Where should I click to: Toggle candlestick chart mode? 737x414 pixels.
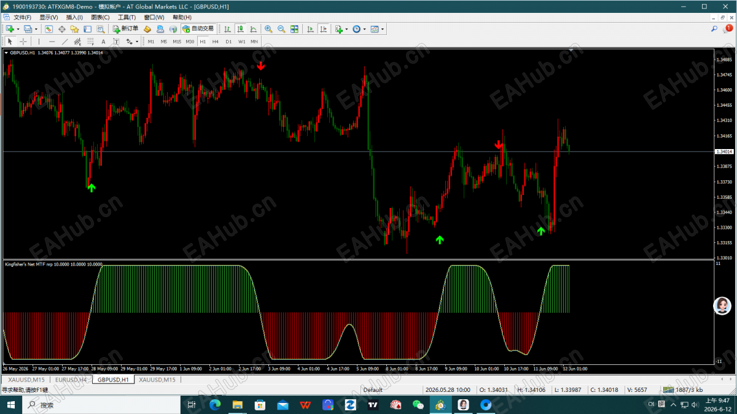coord(240,29)
